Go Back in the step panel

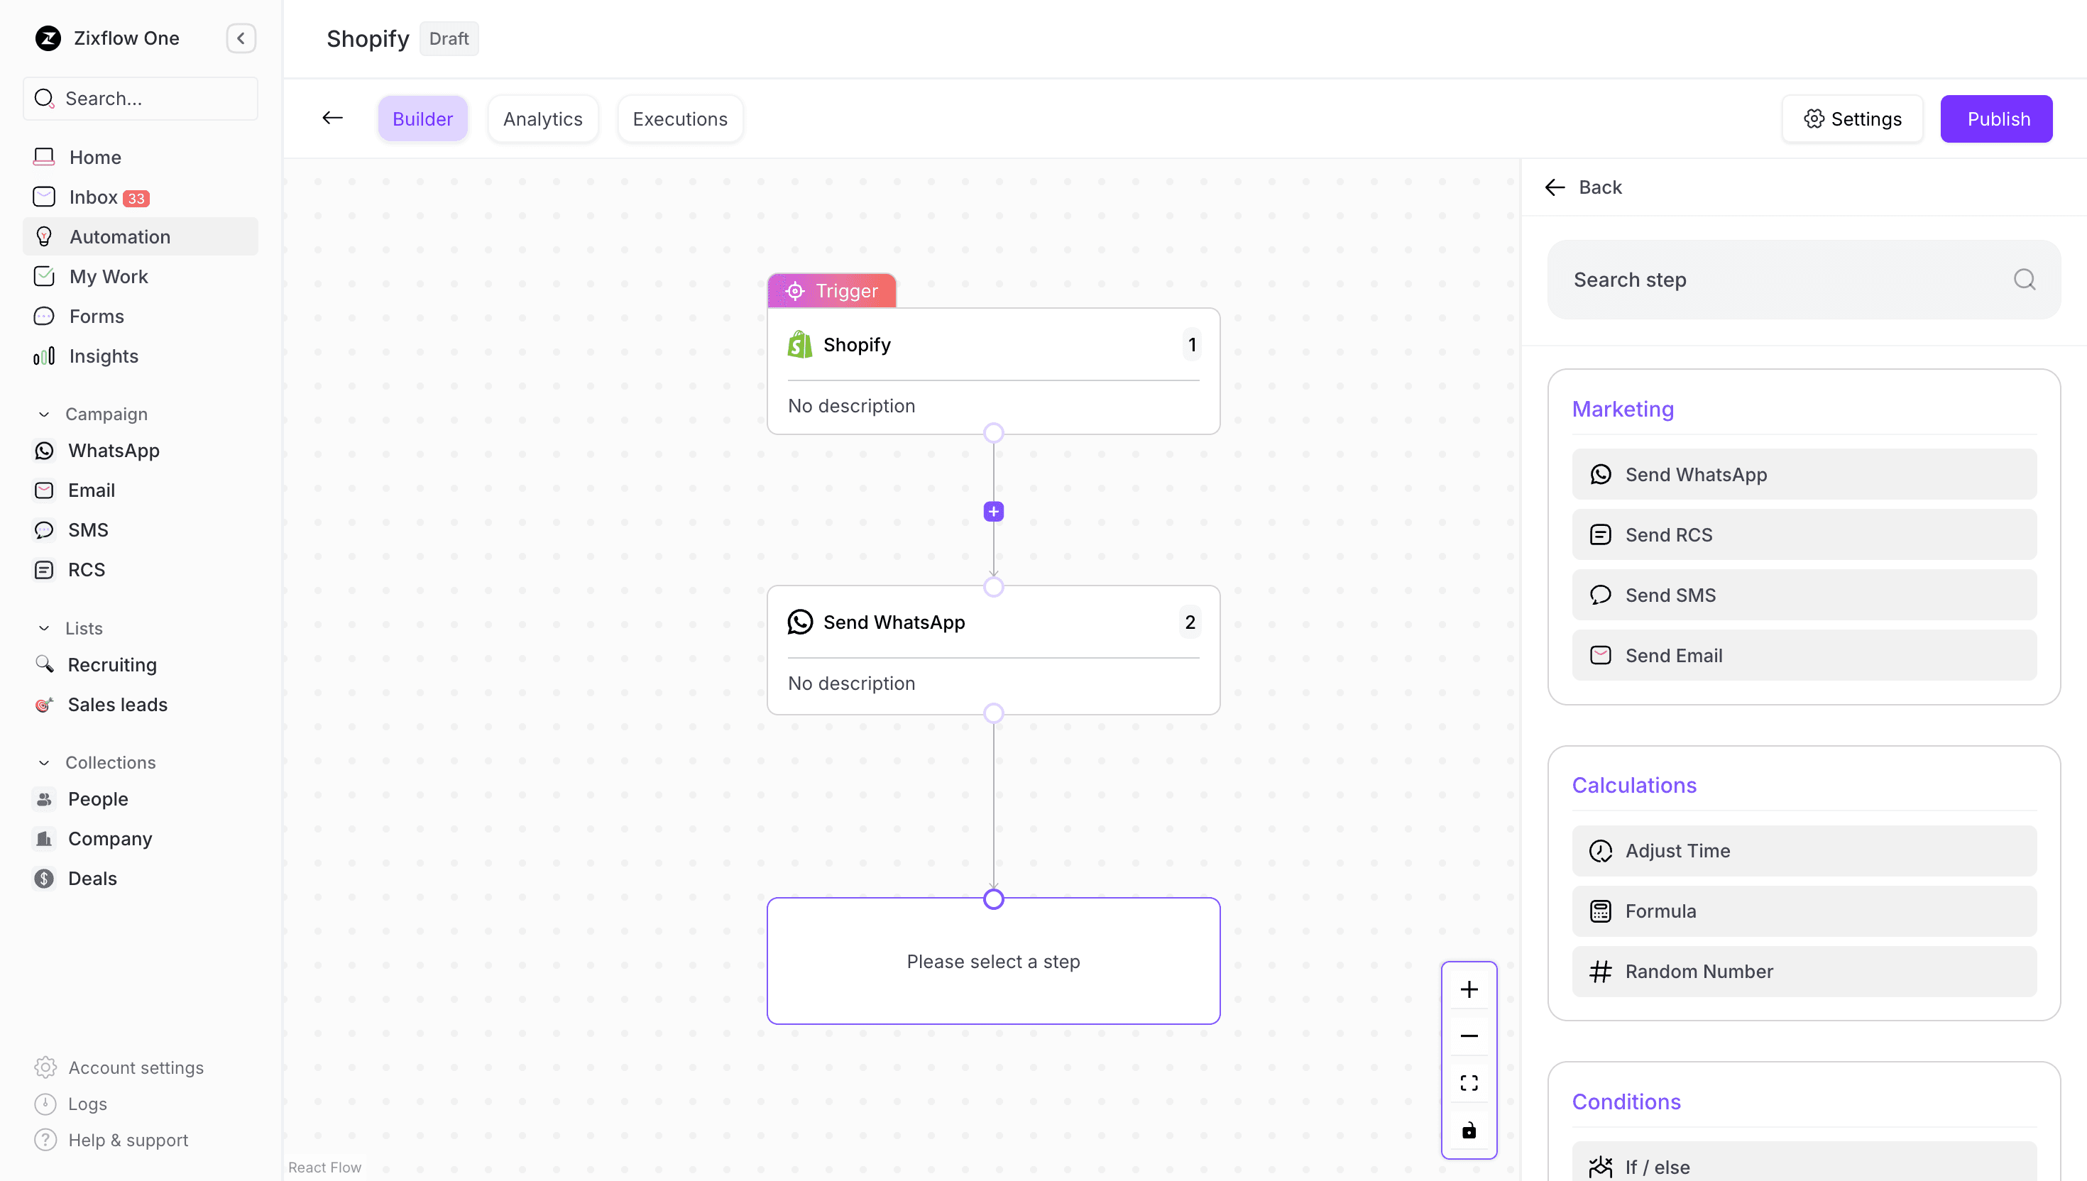coord(1583,187)
